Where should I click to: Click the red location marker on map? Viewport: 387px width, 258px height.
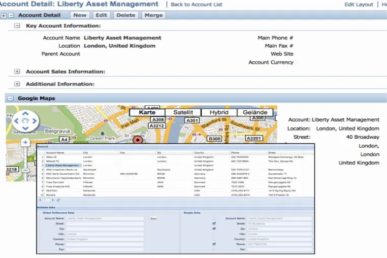tap(138, 140)
